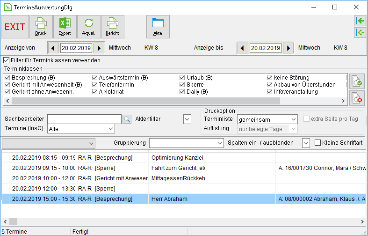Screen dimensions: 368x236
Task: Open the Aktenfilter dropdown arrow
Action: (187, 119)
